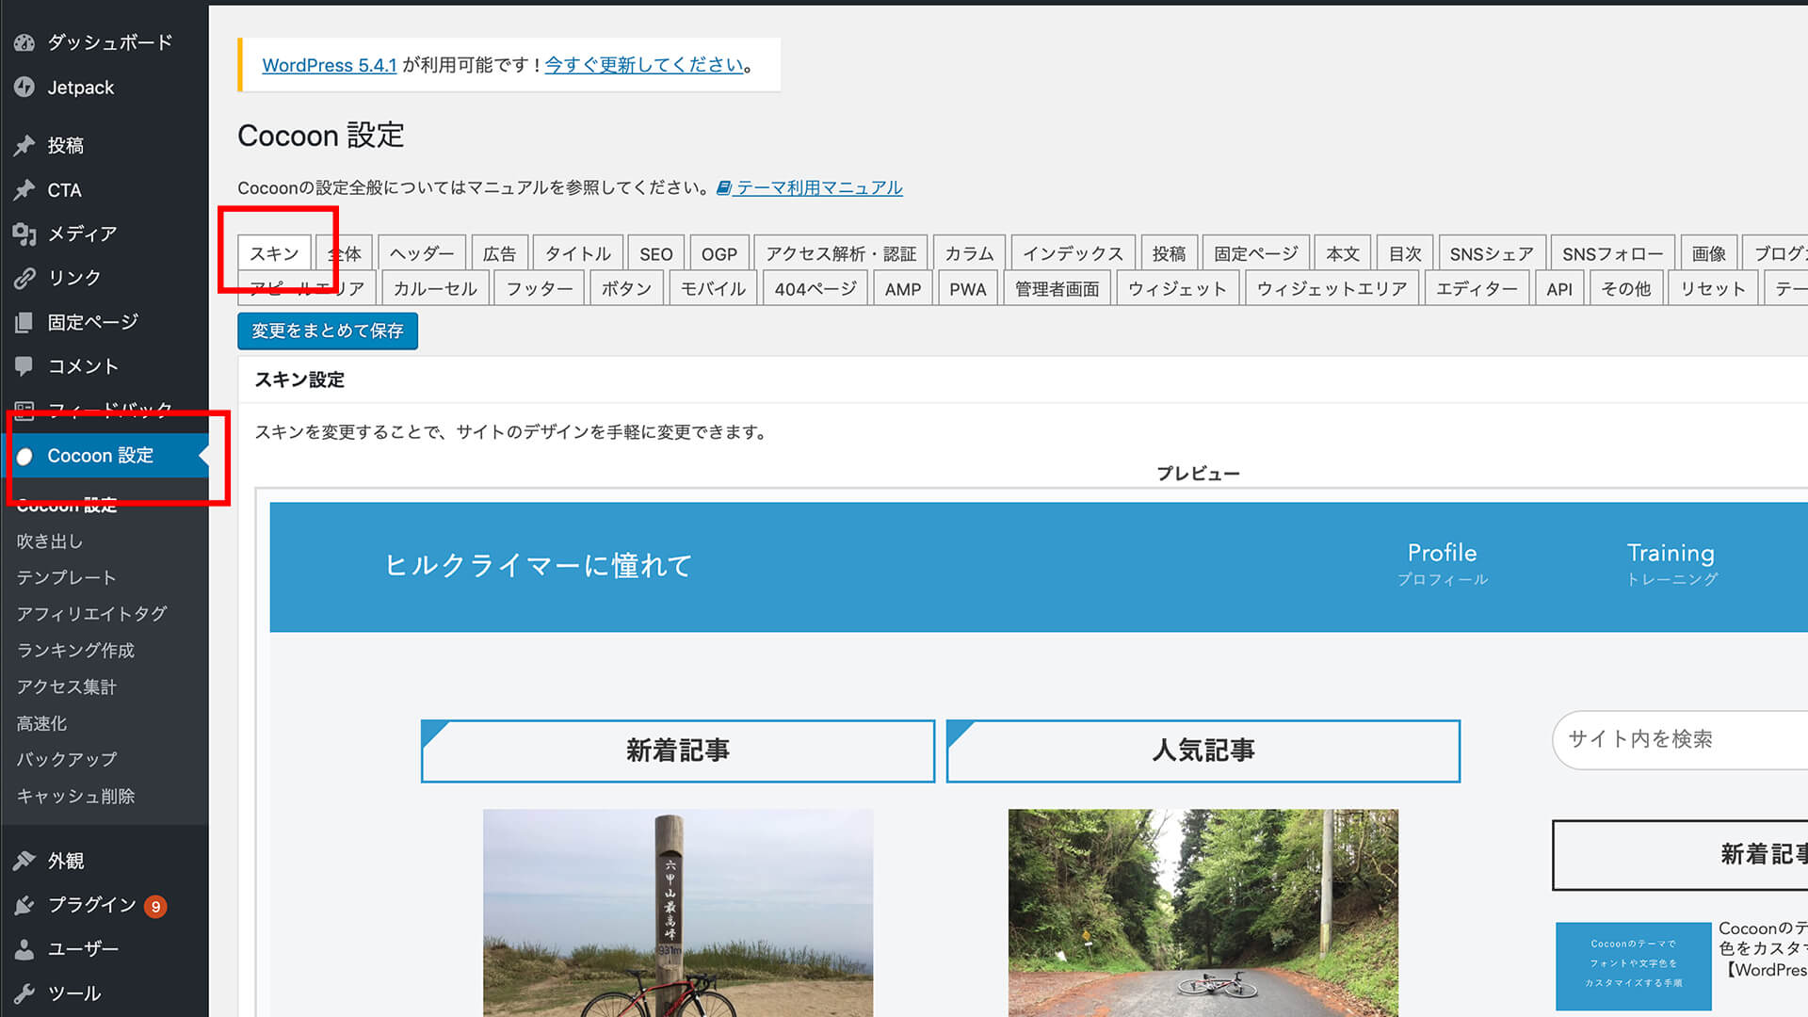Click the Dashboard gauge icon
Screen dimensions: 1808x1017
tap(24, 42)
